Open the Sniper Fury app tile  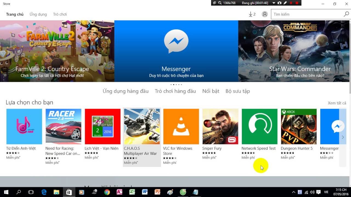pyautogui.click(x=220, y=134)
